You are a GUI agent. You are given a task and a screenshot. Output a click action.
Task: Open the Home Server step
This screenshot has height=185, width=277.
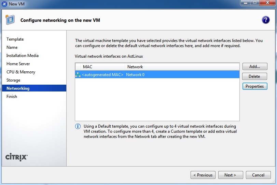coord(18,64)
